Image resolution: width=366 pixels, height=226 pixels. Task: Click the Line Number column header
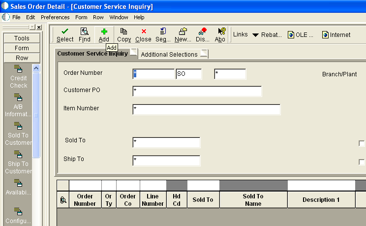coord(153,200)
